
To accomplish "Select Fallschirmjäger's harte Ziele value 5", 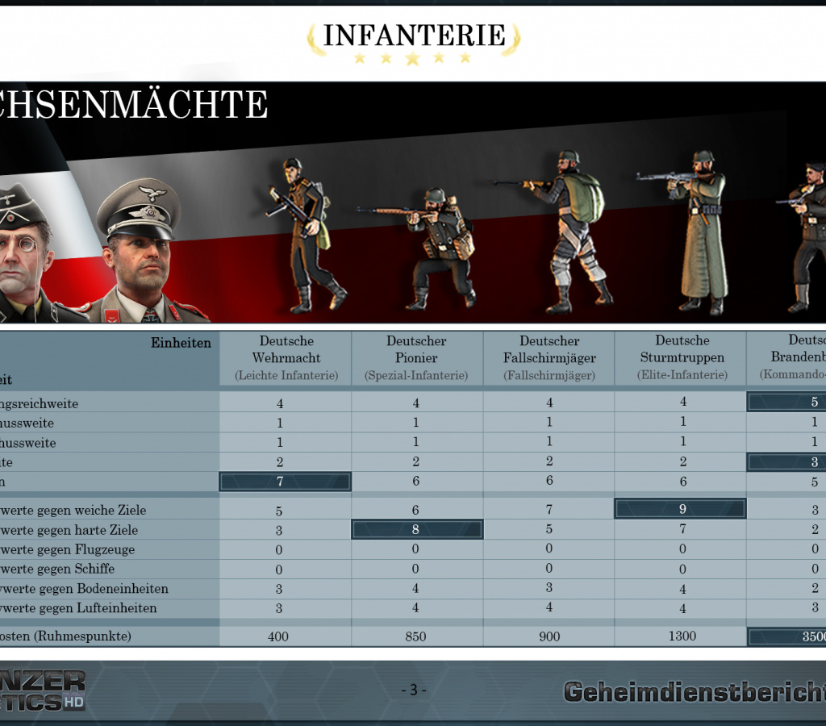I will coord(549,529).
